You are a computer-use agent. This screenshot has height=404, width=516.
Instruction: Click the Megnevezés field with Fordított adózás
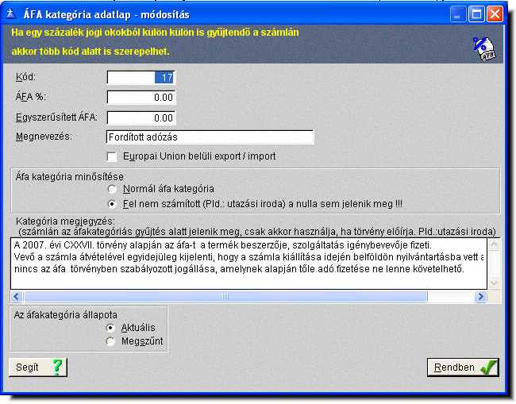tap(210, 137)
